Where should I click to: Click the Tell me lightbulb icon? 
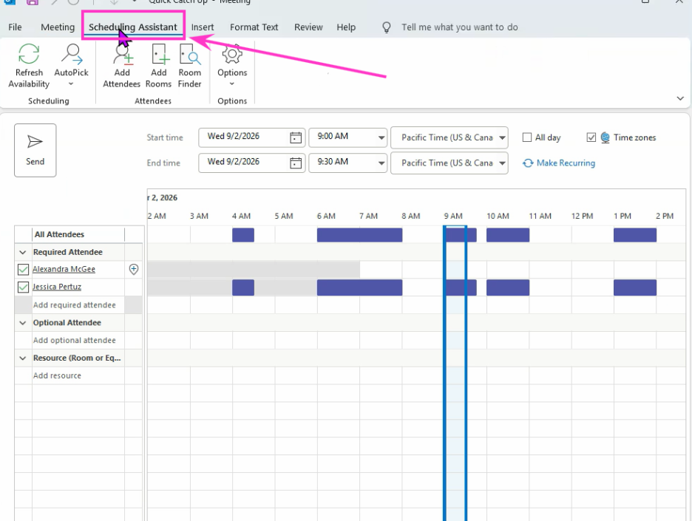pyautogui.click(x=387, y=27)
